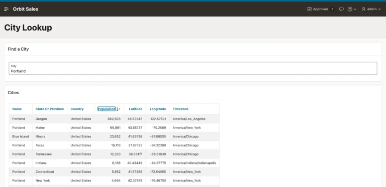The width and height of the screenshot is (386, 187).
Task: Sort by the Population column header
Action: tap(107, 109)
